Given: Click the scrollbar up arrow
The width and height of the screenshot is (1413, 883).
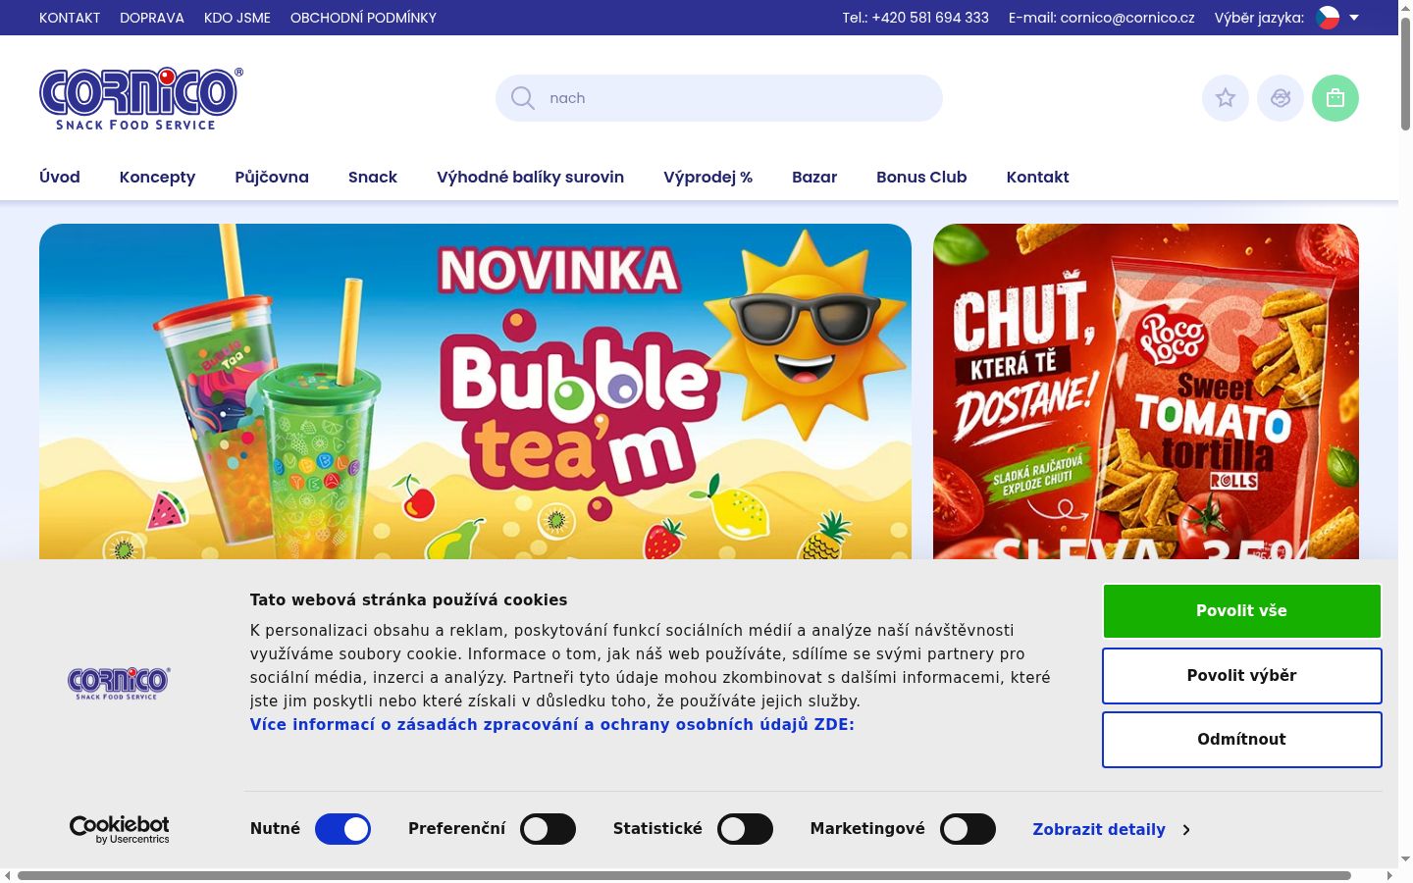Looking at the screenshot, I should [x=1405, y=7].
